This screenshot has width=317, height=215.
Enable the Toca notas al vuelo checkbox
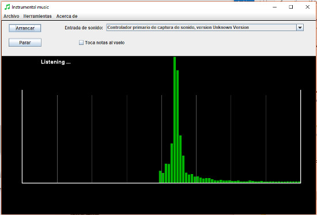(x=81, y=43)
